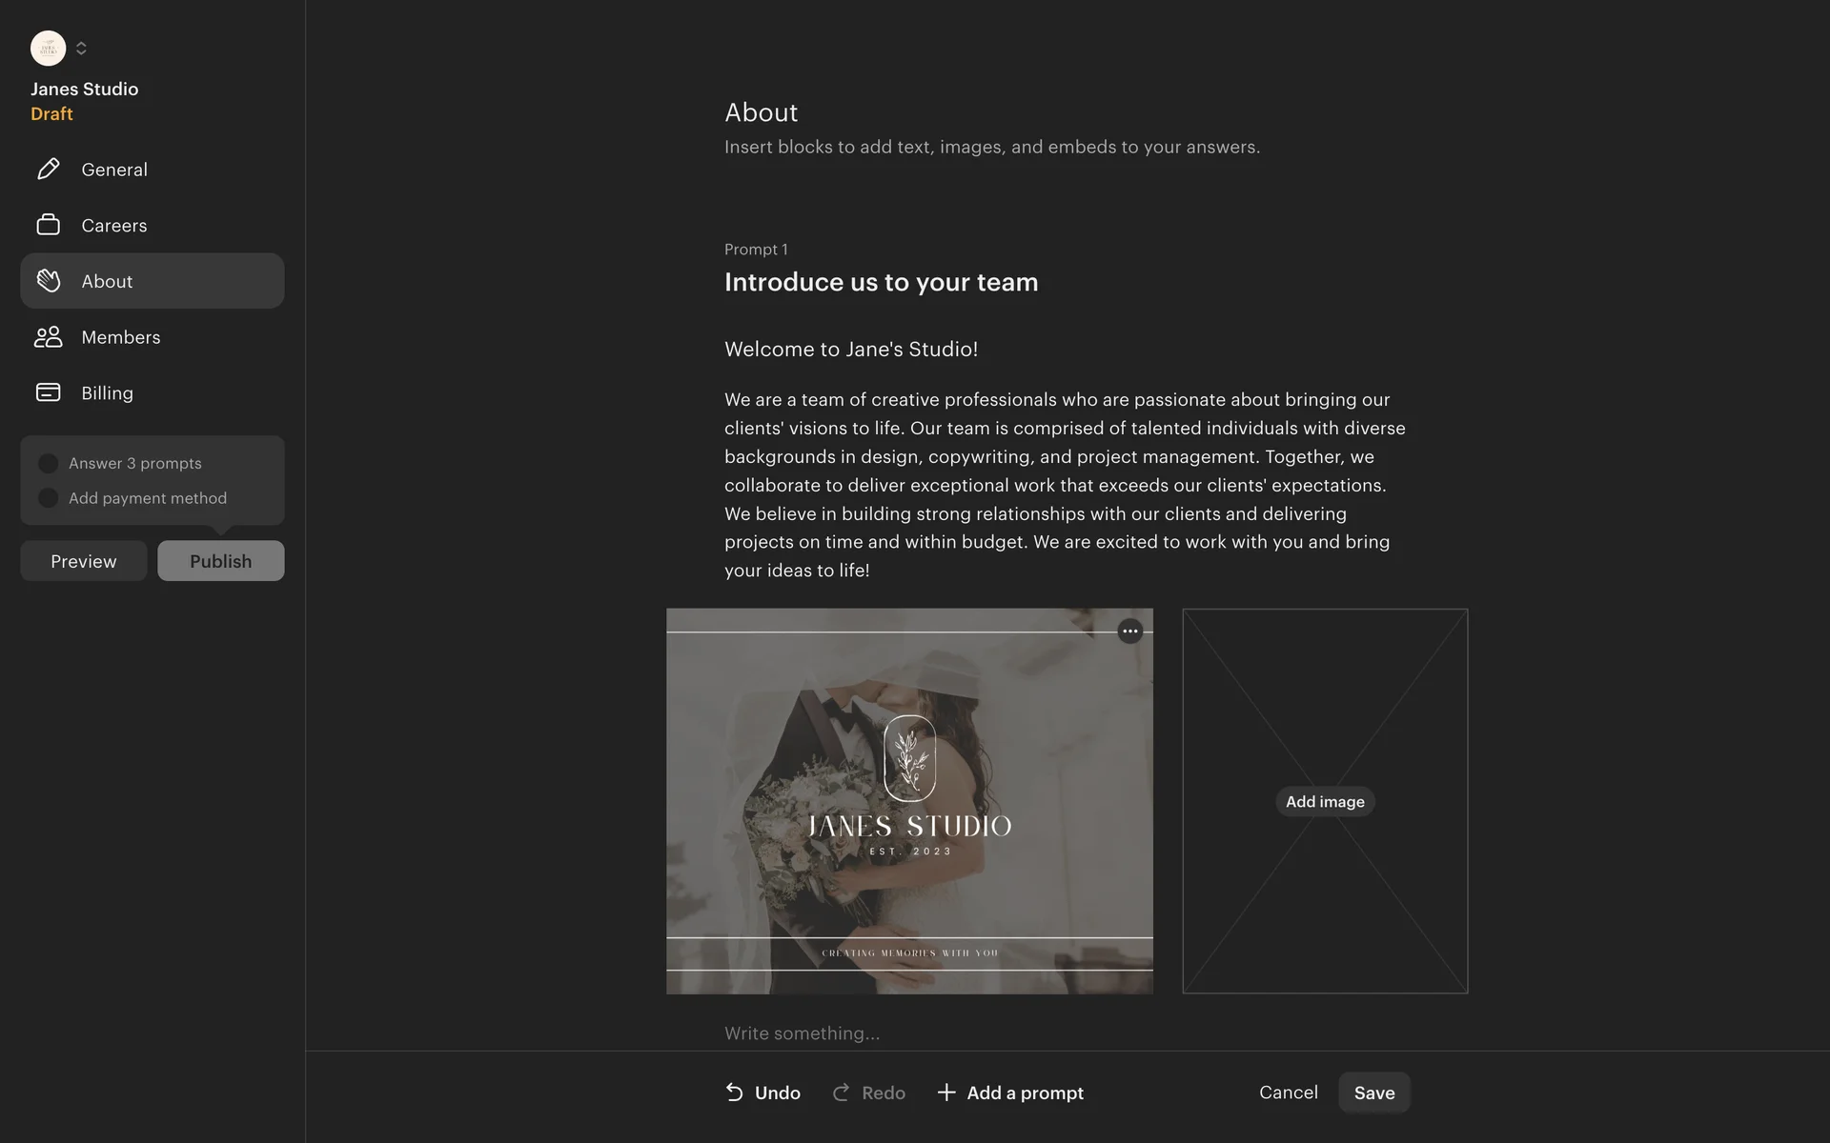The height and width of the screenshot is (1143, 1830).
Task: Click Add image on empty placeholder
Action: (x=1325, y=802)
